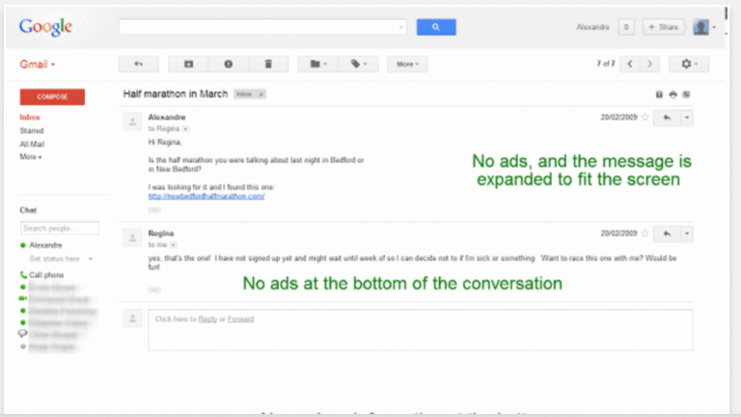The width and height of the screenshot is (741, 417).
Task: Click inside the Search people chat field
Action: (x=60, y=229)
